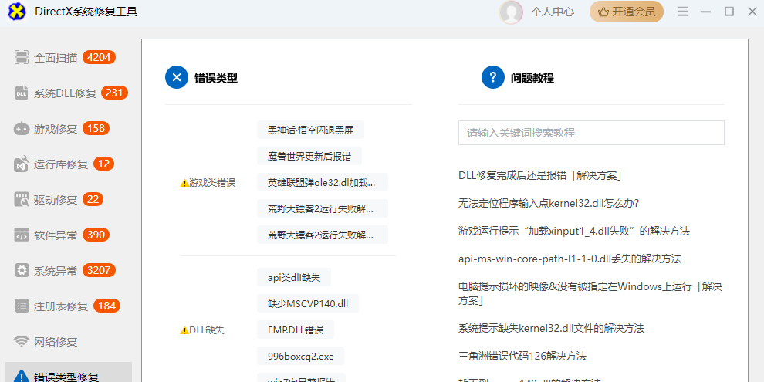The height and width of the screenshot is (382, 764).
Task: Open the hamburger menu in title bar
Action: coord(683,12)
